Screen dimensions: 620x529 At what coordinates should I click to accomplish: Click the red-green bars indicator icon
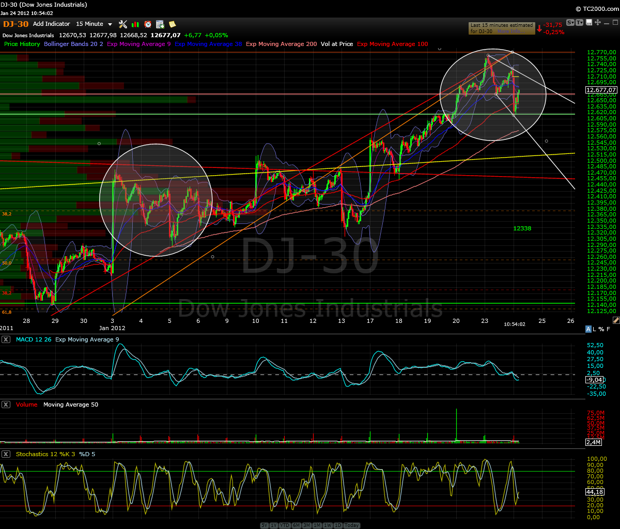pos(135,24)
